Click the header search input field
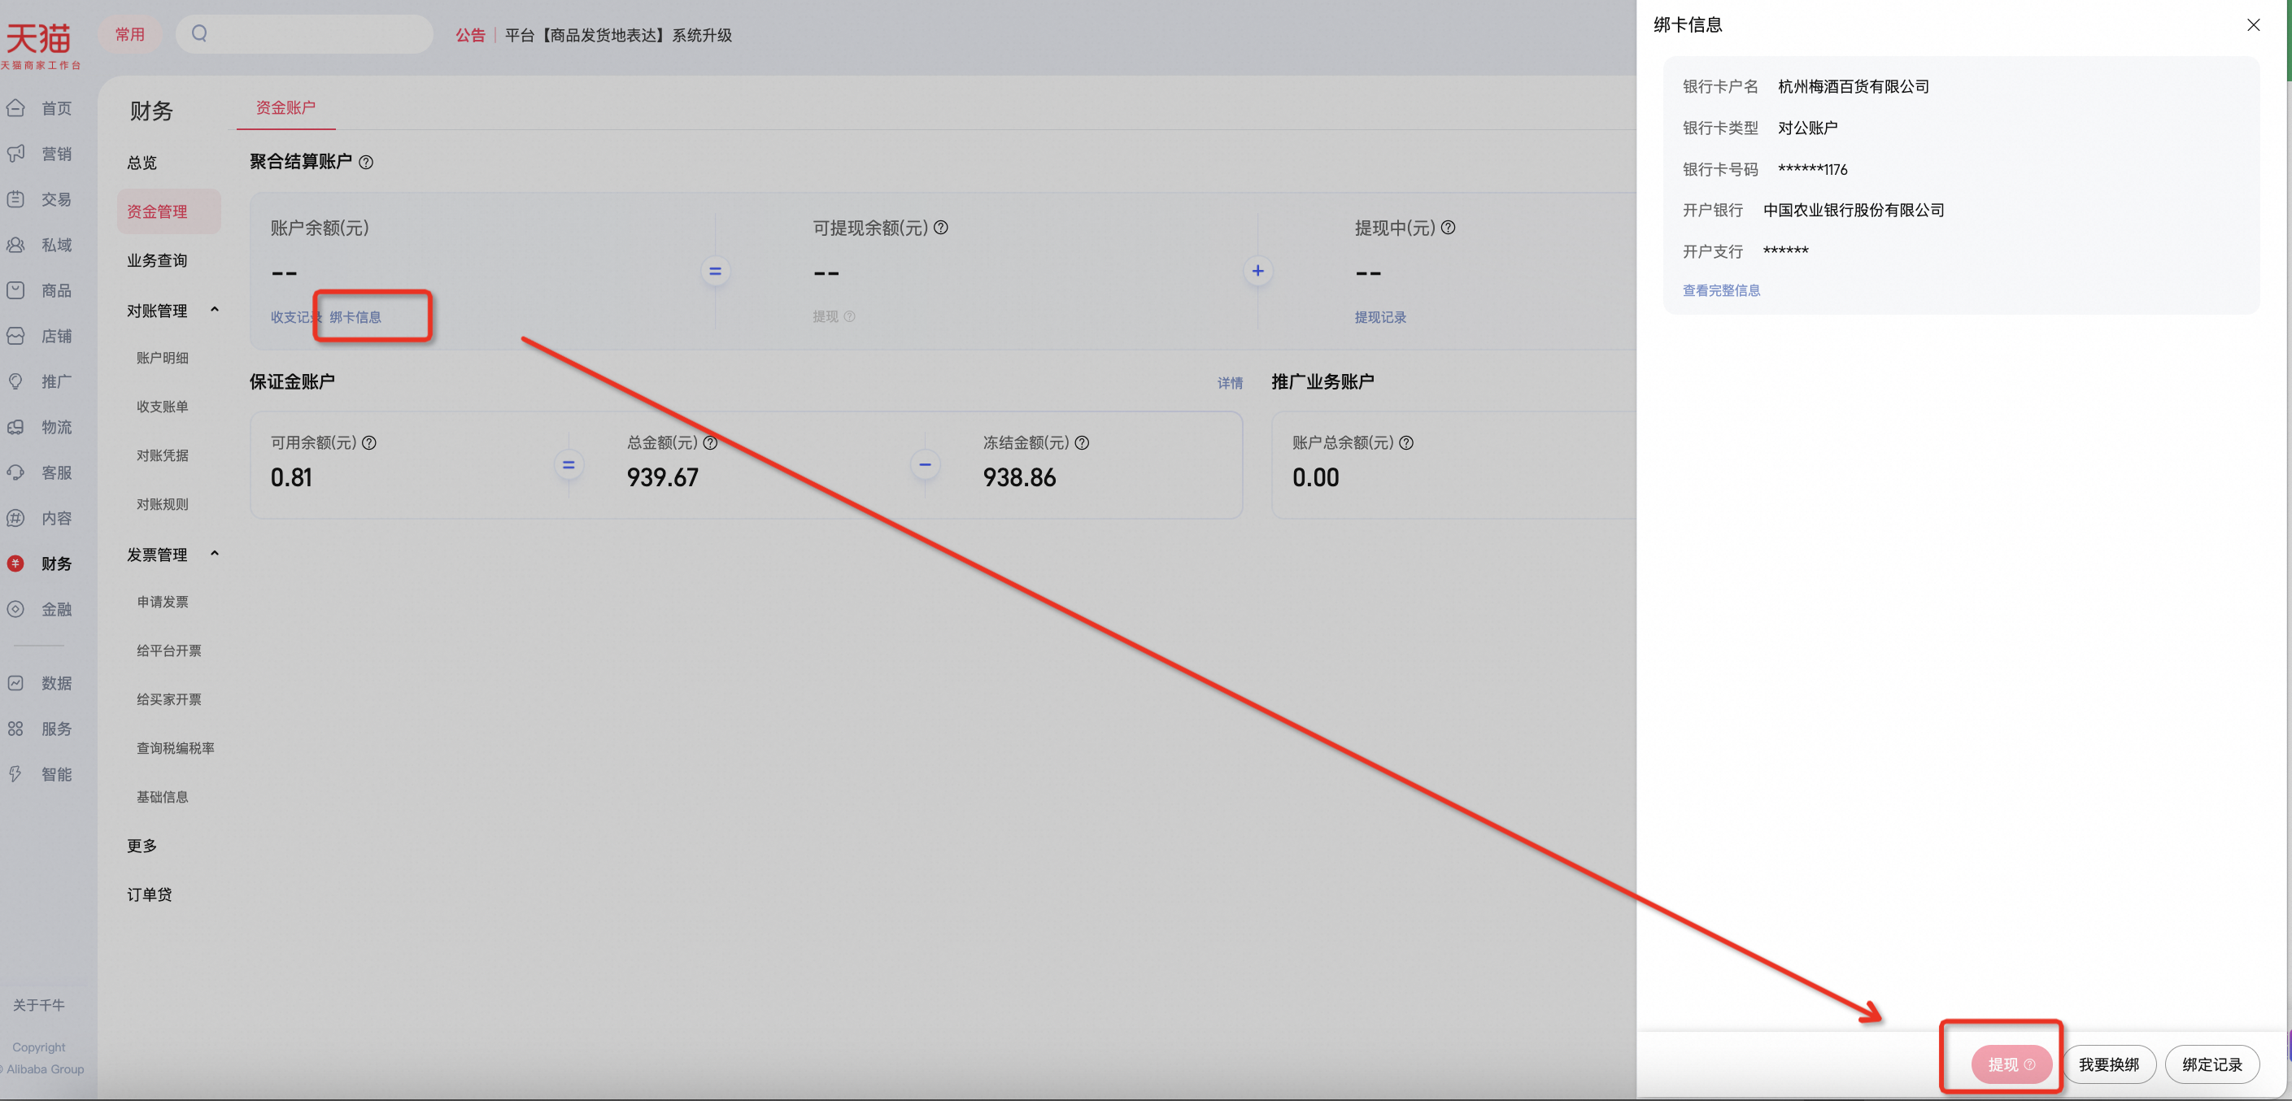 [304, 34]
